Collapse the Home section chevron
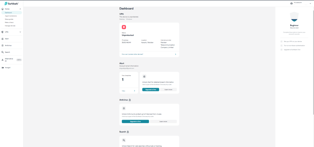Screen dimensions: 314x147 point(20,9)
